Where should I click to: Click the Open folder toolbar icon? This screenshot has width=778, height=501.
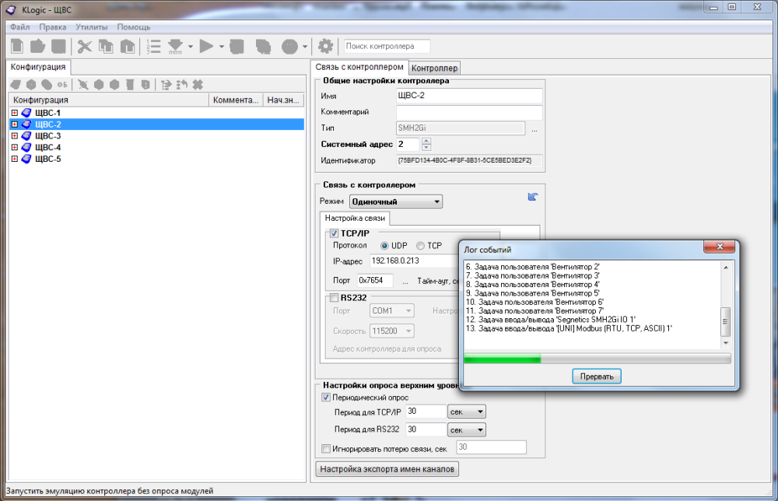[37, 47]
